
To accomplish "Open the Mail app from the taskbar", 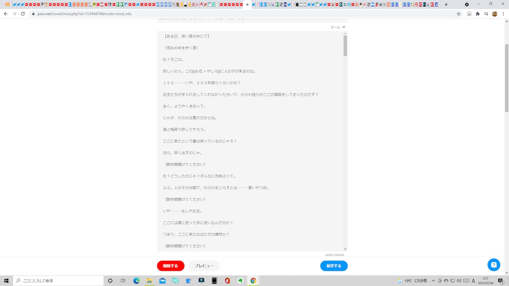I will (162, 281).
